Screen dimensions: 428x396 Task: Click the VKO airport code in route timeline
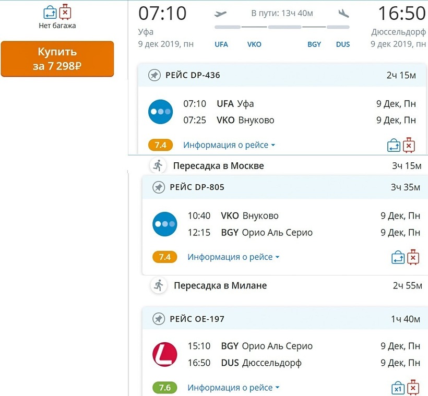[254, 44]
